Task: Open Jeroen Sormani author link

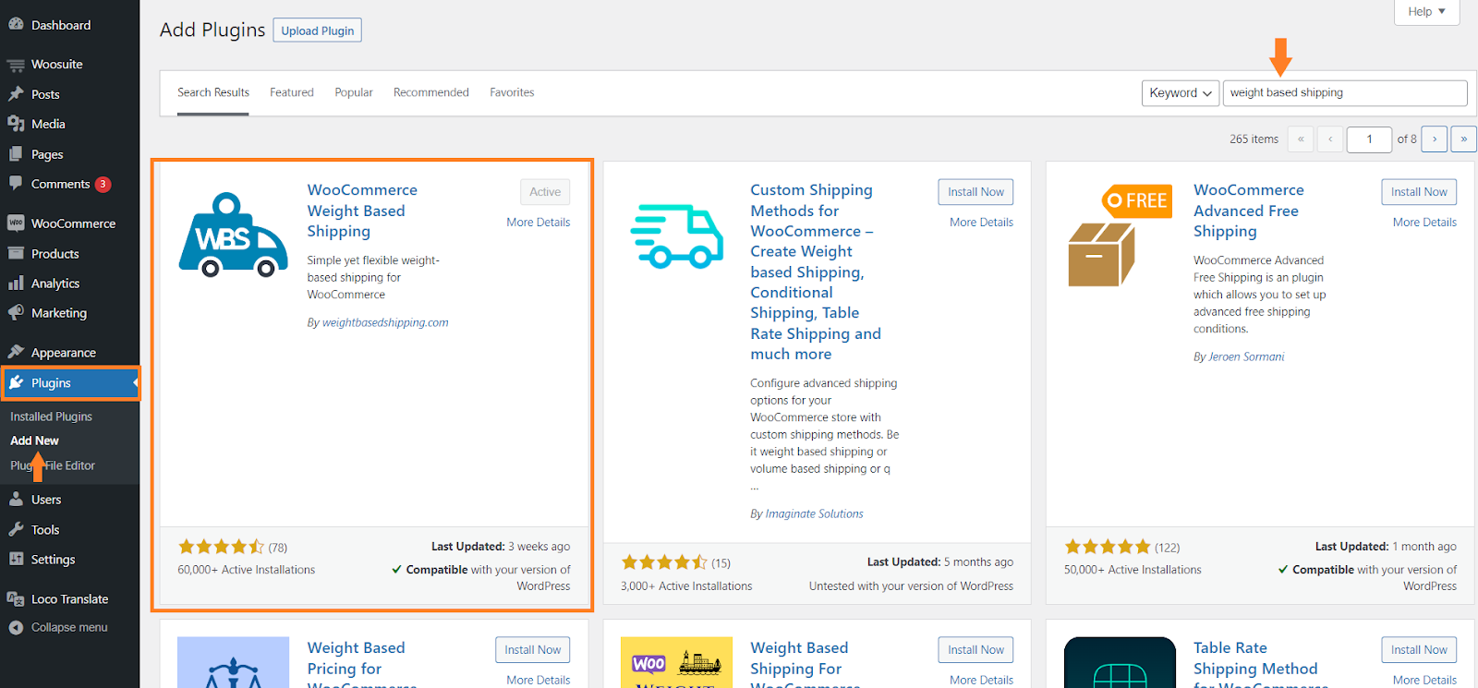Action: (x=1247, y=356)
